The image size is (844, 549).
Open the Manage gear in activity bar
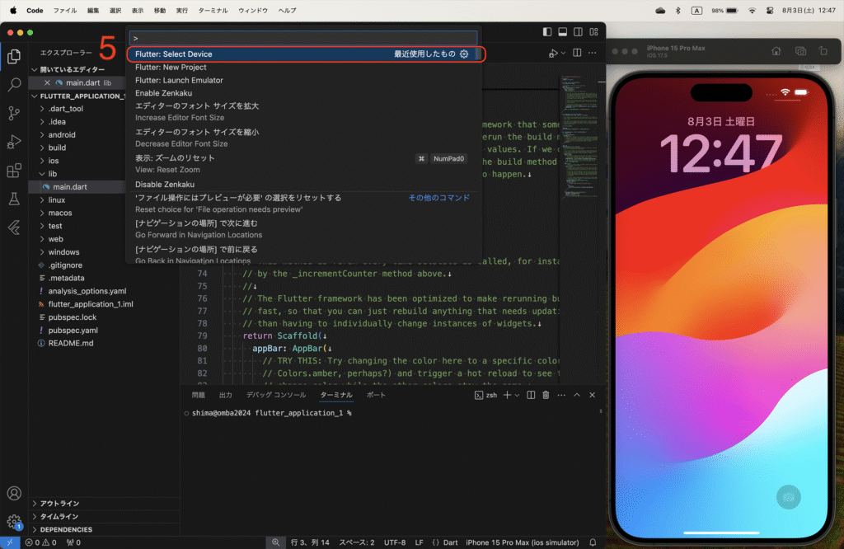coord(14,521)
